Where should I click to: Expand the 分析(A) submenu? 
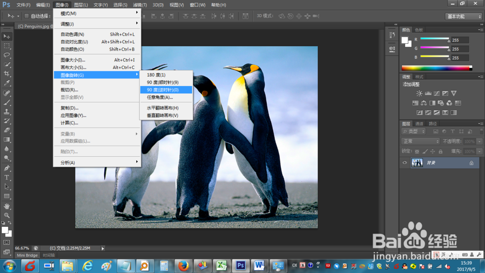(x=97, y=163)
